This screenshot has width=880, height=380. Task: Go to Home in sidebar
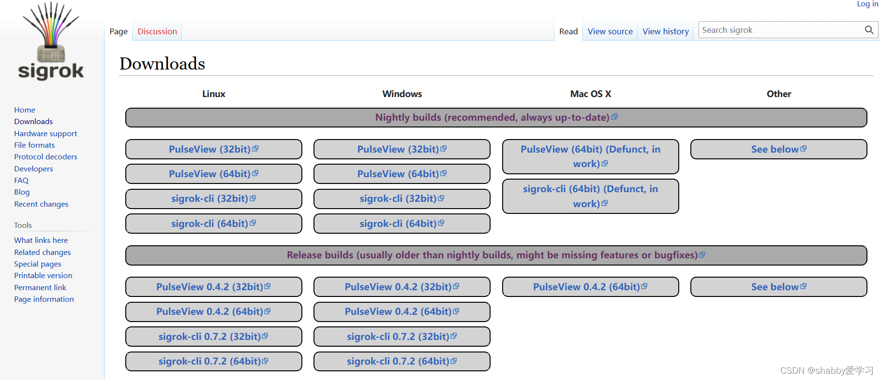(25, 110)
